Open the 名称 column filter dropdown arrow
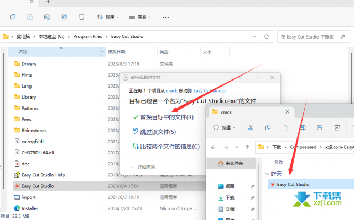Image resolution: width=354 pixels, height=220 pixels. pos(103,52)
